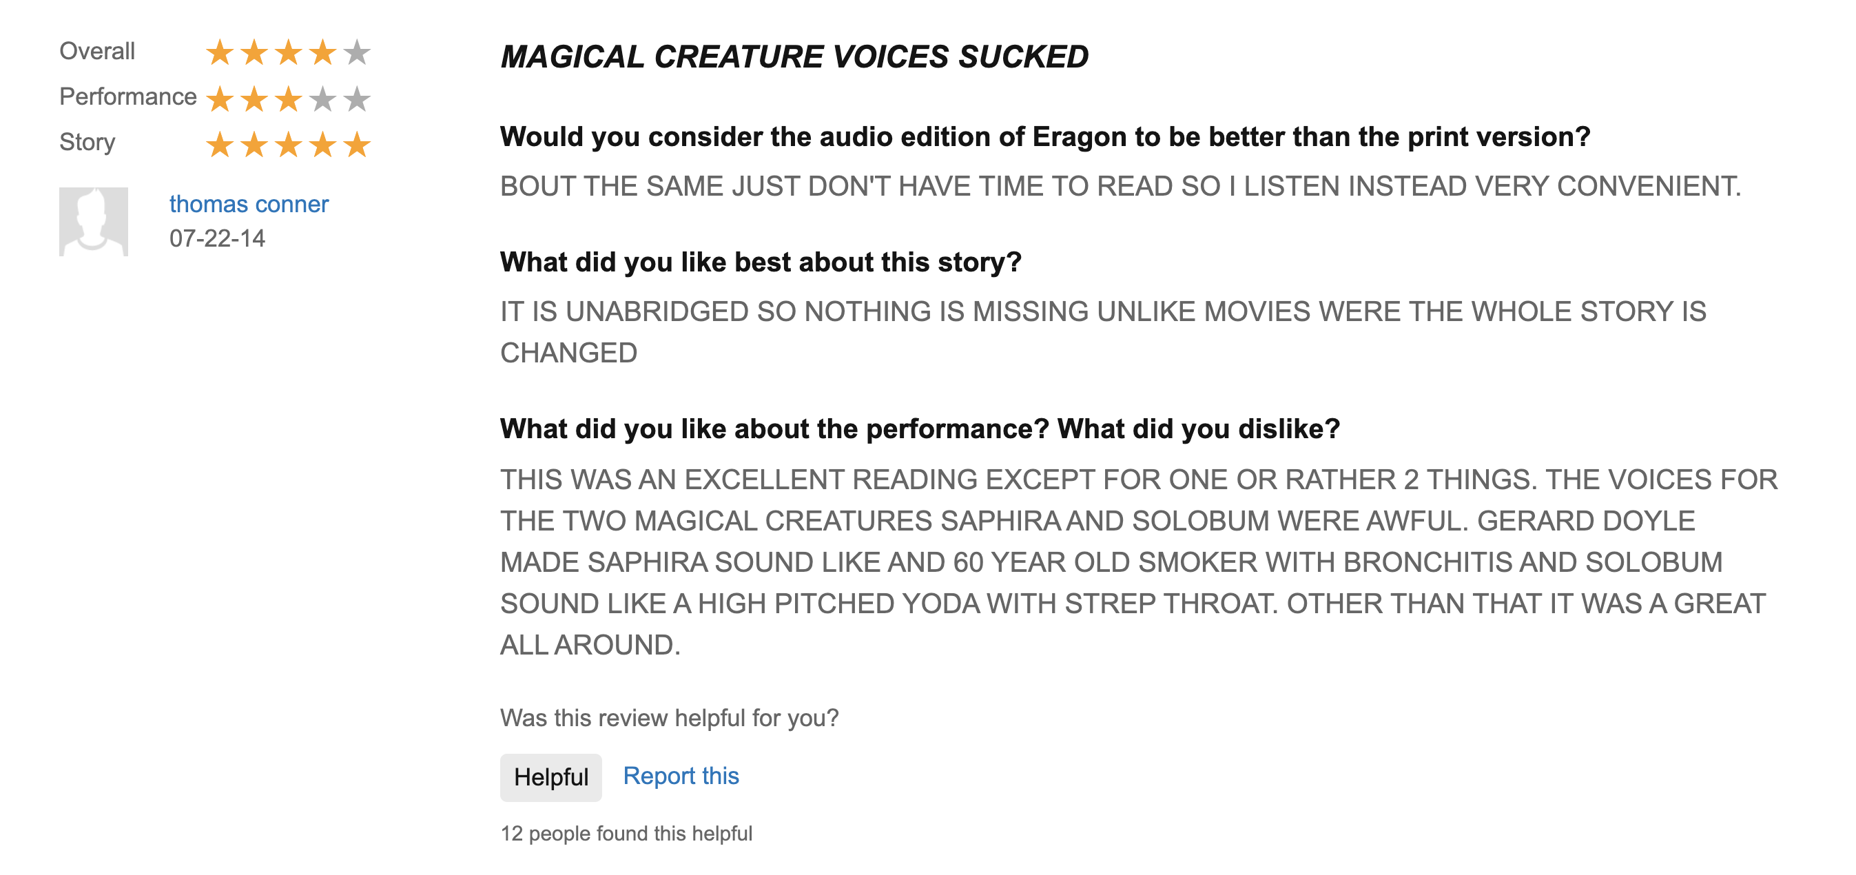This screenshot has height=875, width=1856.
Task: Click the review date 07-22-14
Action: [217, 238]
